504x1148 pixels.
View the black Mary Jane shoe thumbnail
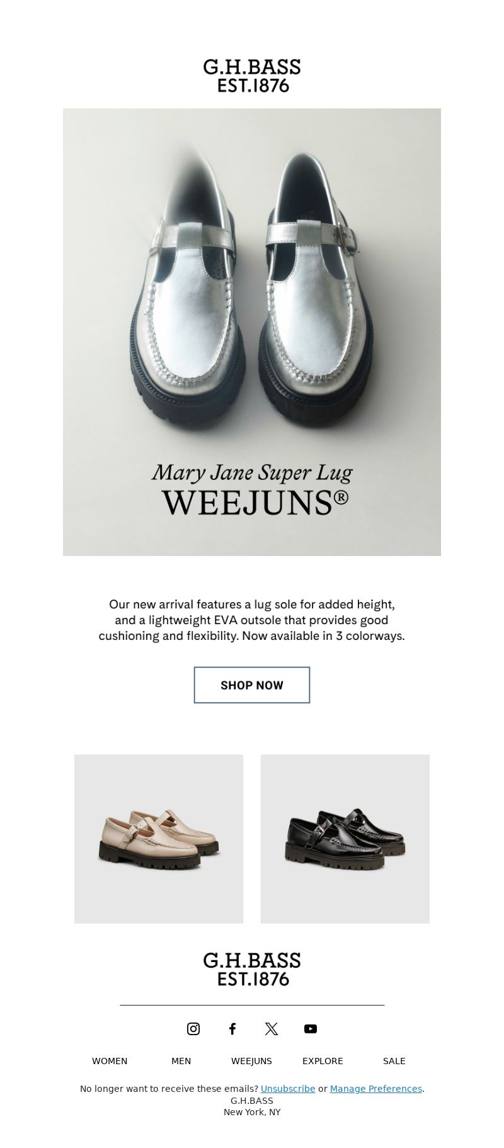345,839
